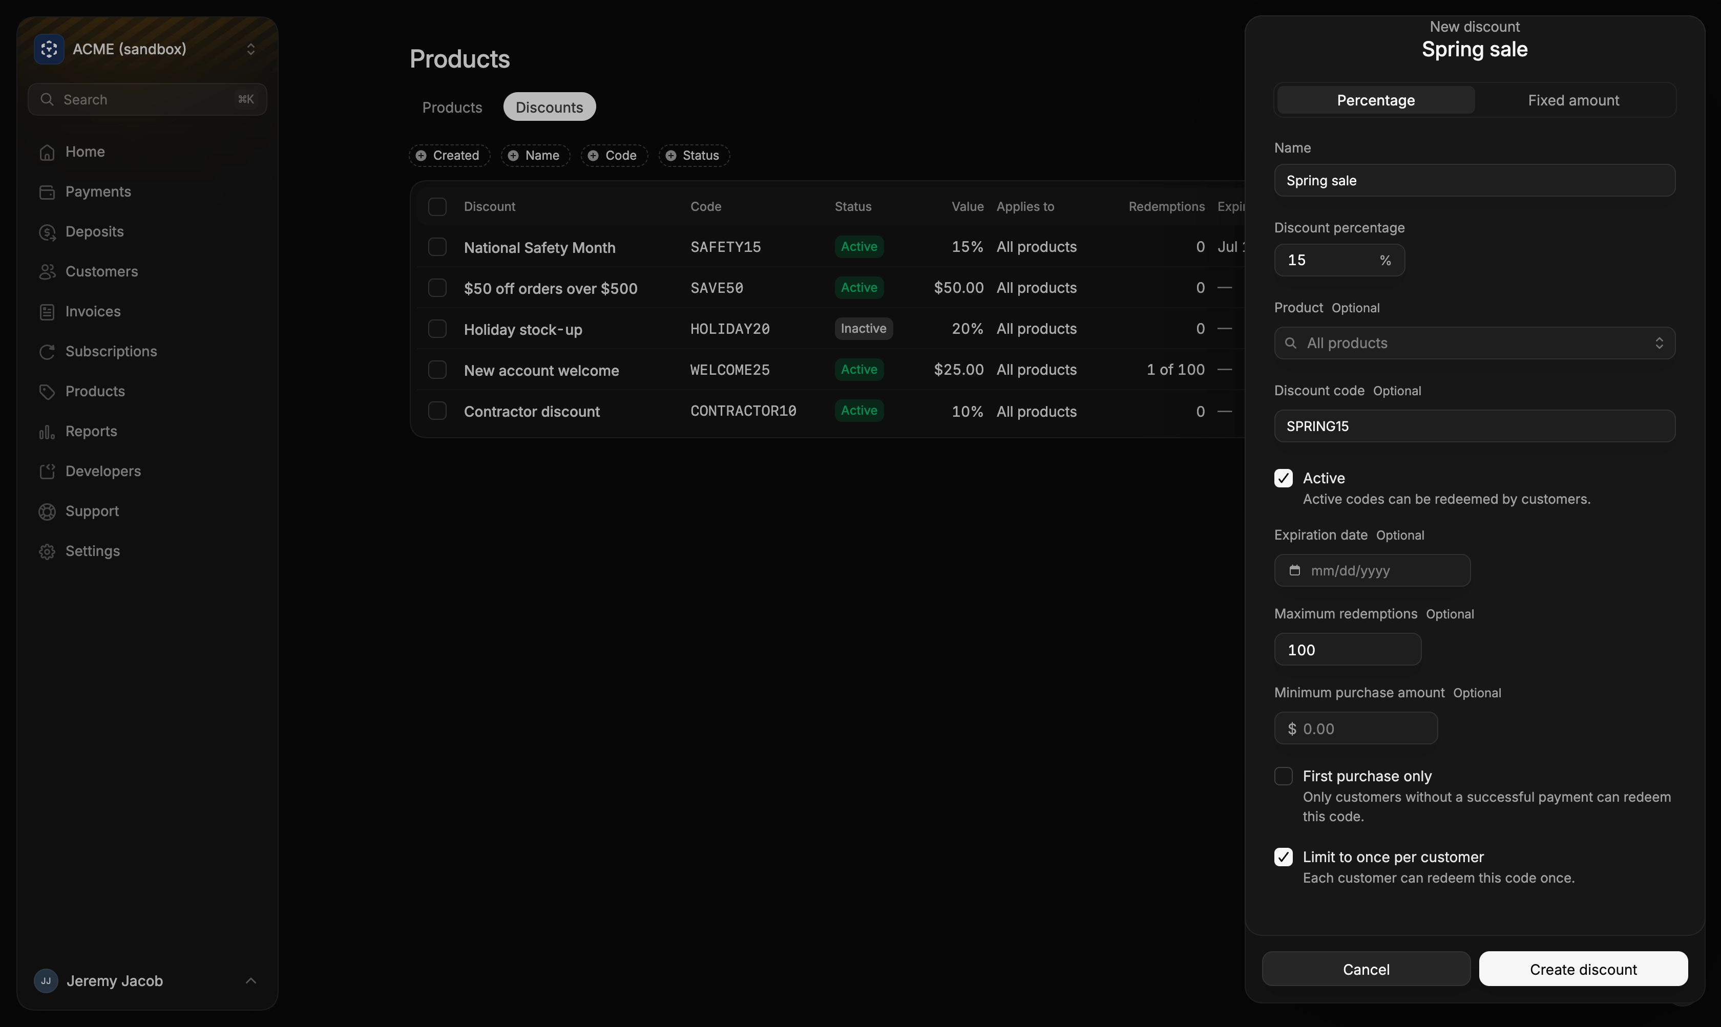The width and height of the screenshot is (1721, 1027).
Task: Open the New account welcome discount
Action: pyautogui.click(x=541, y=370)
